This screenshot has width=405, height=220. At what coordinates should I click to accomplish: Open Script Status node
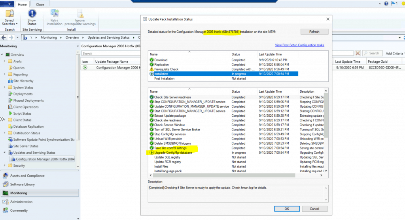tap(22, 113)
